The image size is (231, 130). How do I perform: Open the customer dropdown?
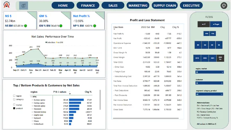click(209, 83)
